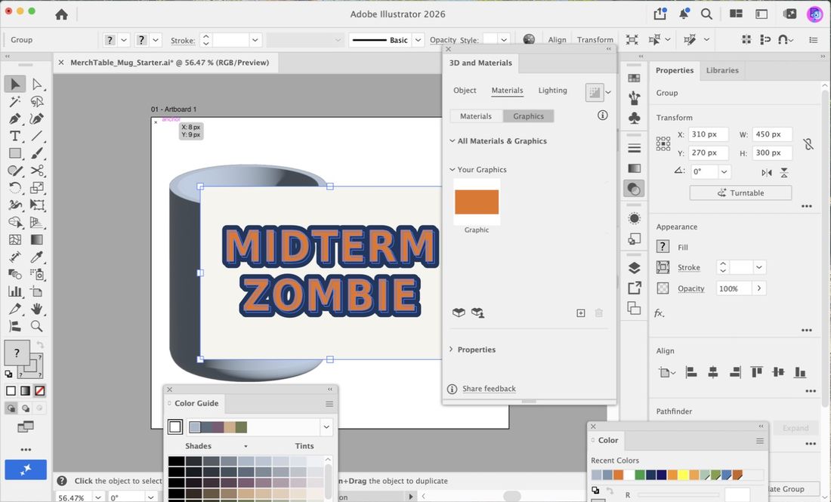831x502 pixels.
Task: Pick the green swatch in Recent Colors
Action: pos(640,475)
